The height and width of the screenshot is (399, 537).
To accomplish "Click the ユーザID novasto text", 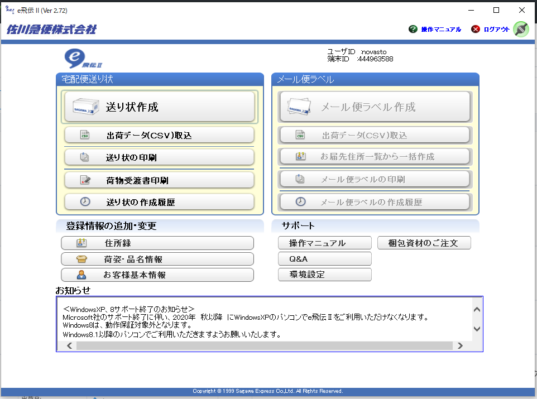I will 357,52.
